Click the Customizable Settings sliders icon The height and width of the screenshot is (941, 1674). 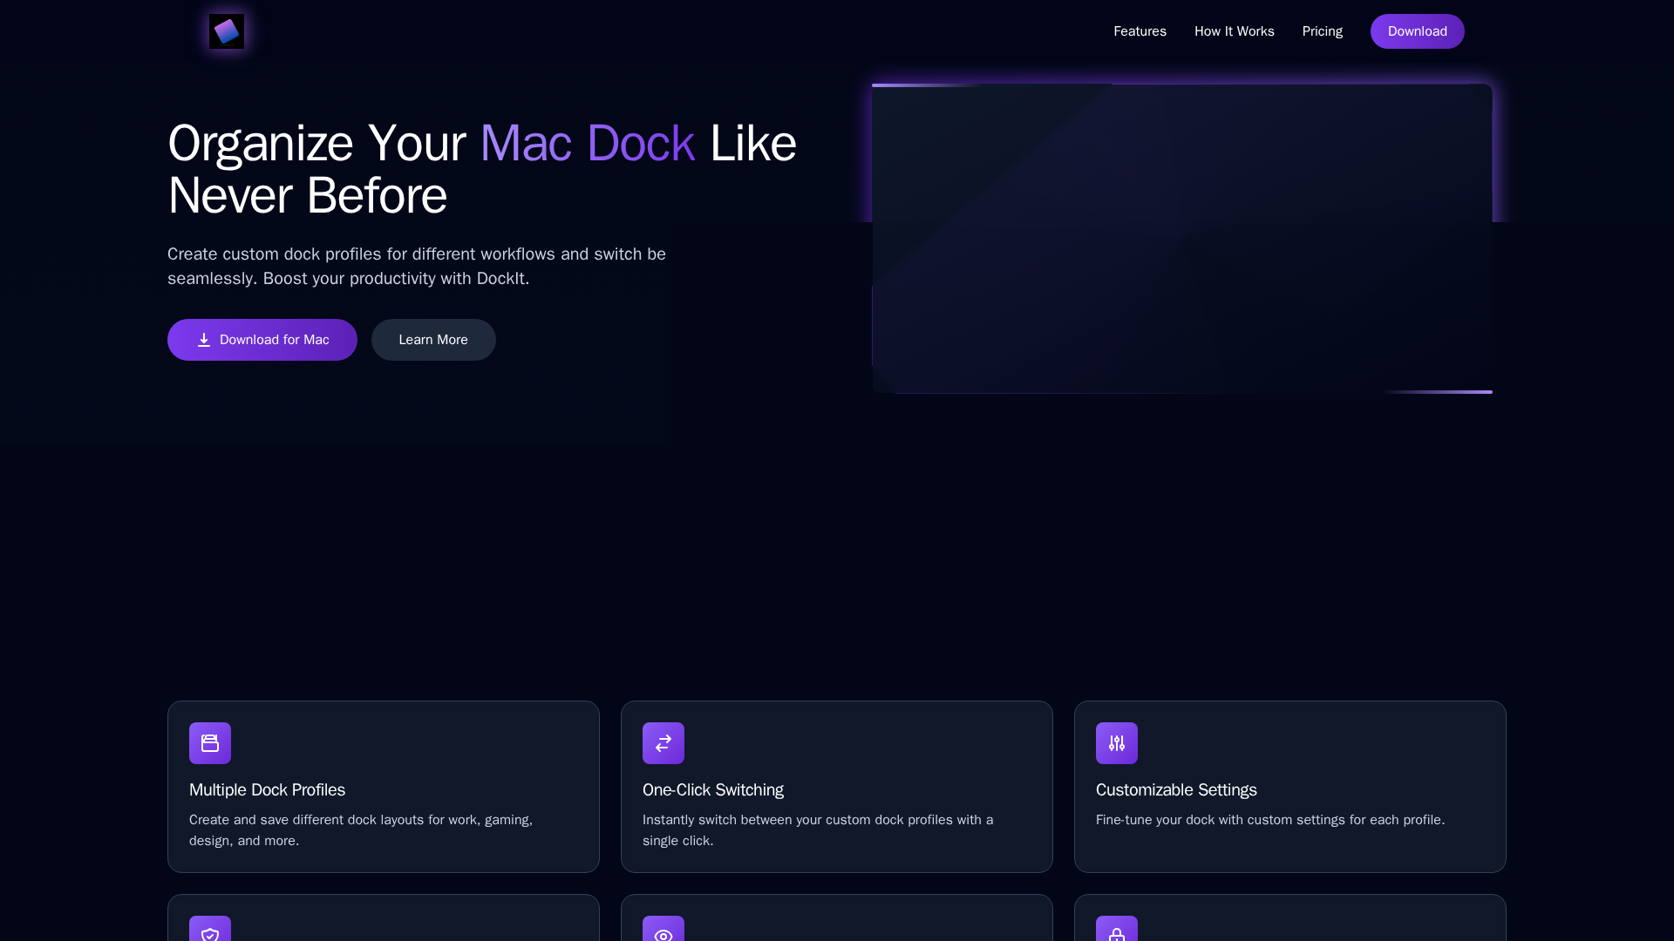coord(1117,743)
